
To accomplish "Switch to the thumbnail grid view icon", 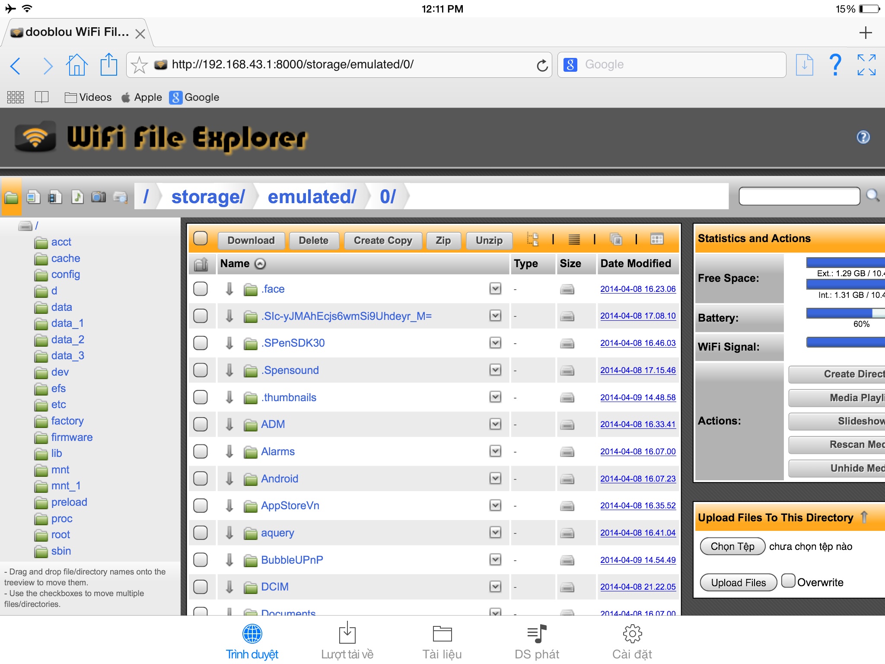I will (x=657, y=239).
